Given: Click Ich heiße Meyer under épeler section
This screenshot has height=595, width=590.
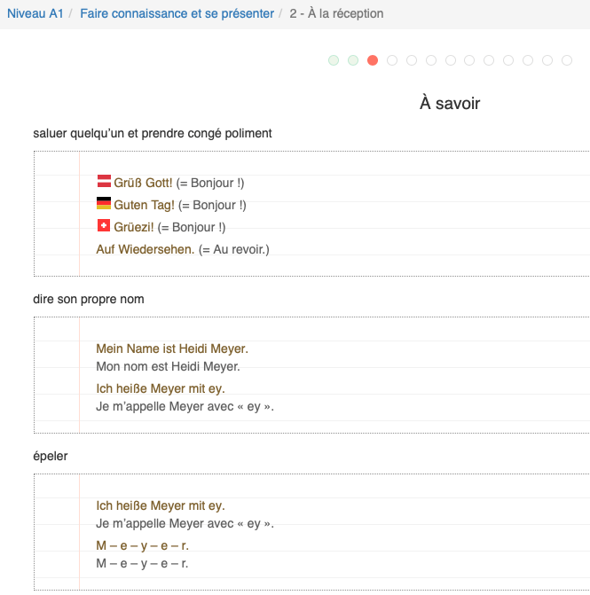Looking at the screenshot, I should [161, 505].
